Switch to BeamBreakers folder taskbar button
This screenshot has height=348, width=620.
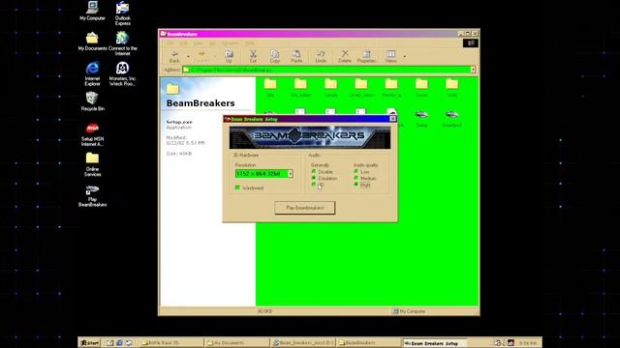click(x=368, y=343)
